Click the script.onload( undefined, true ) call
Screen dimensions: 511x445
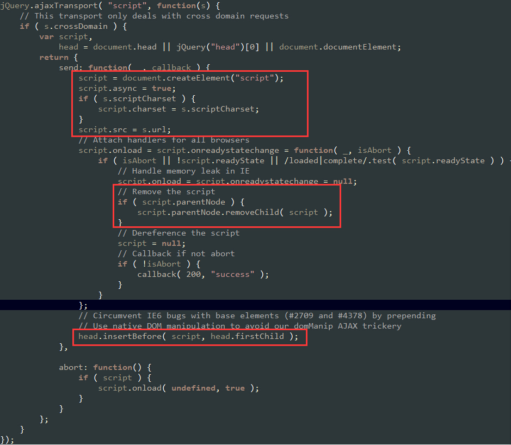178,388
